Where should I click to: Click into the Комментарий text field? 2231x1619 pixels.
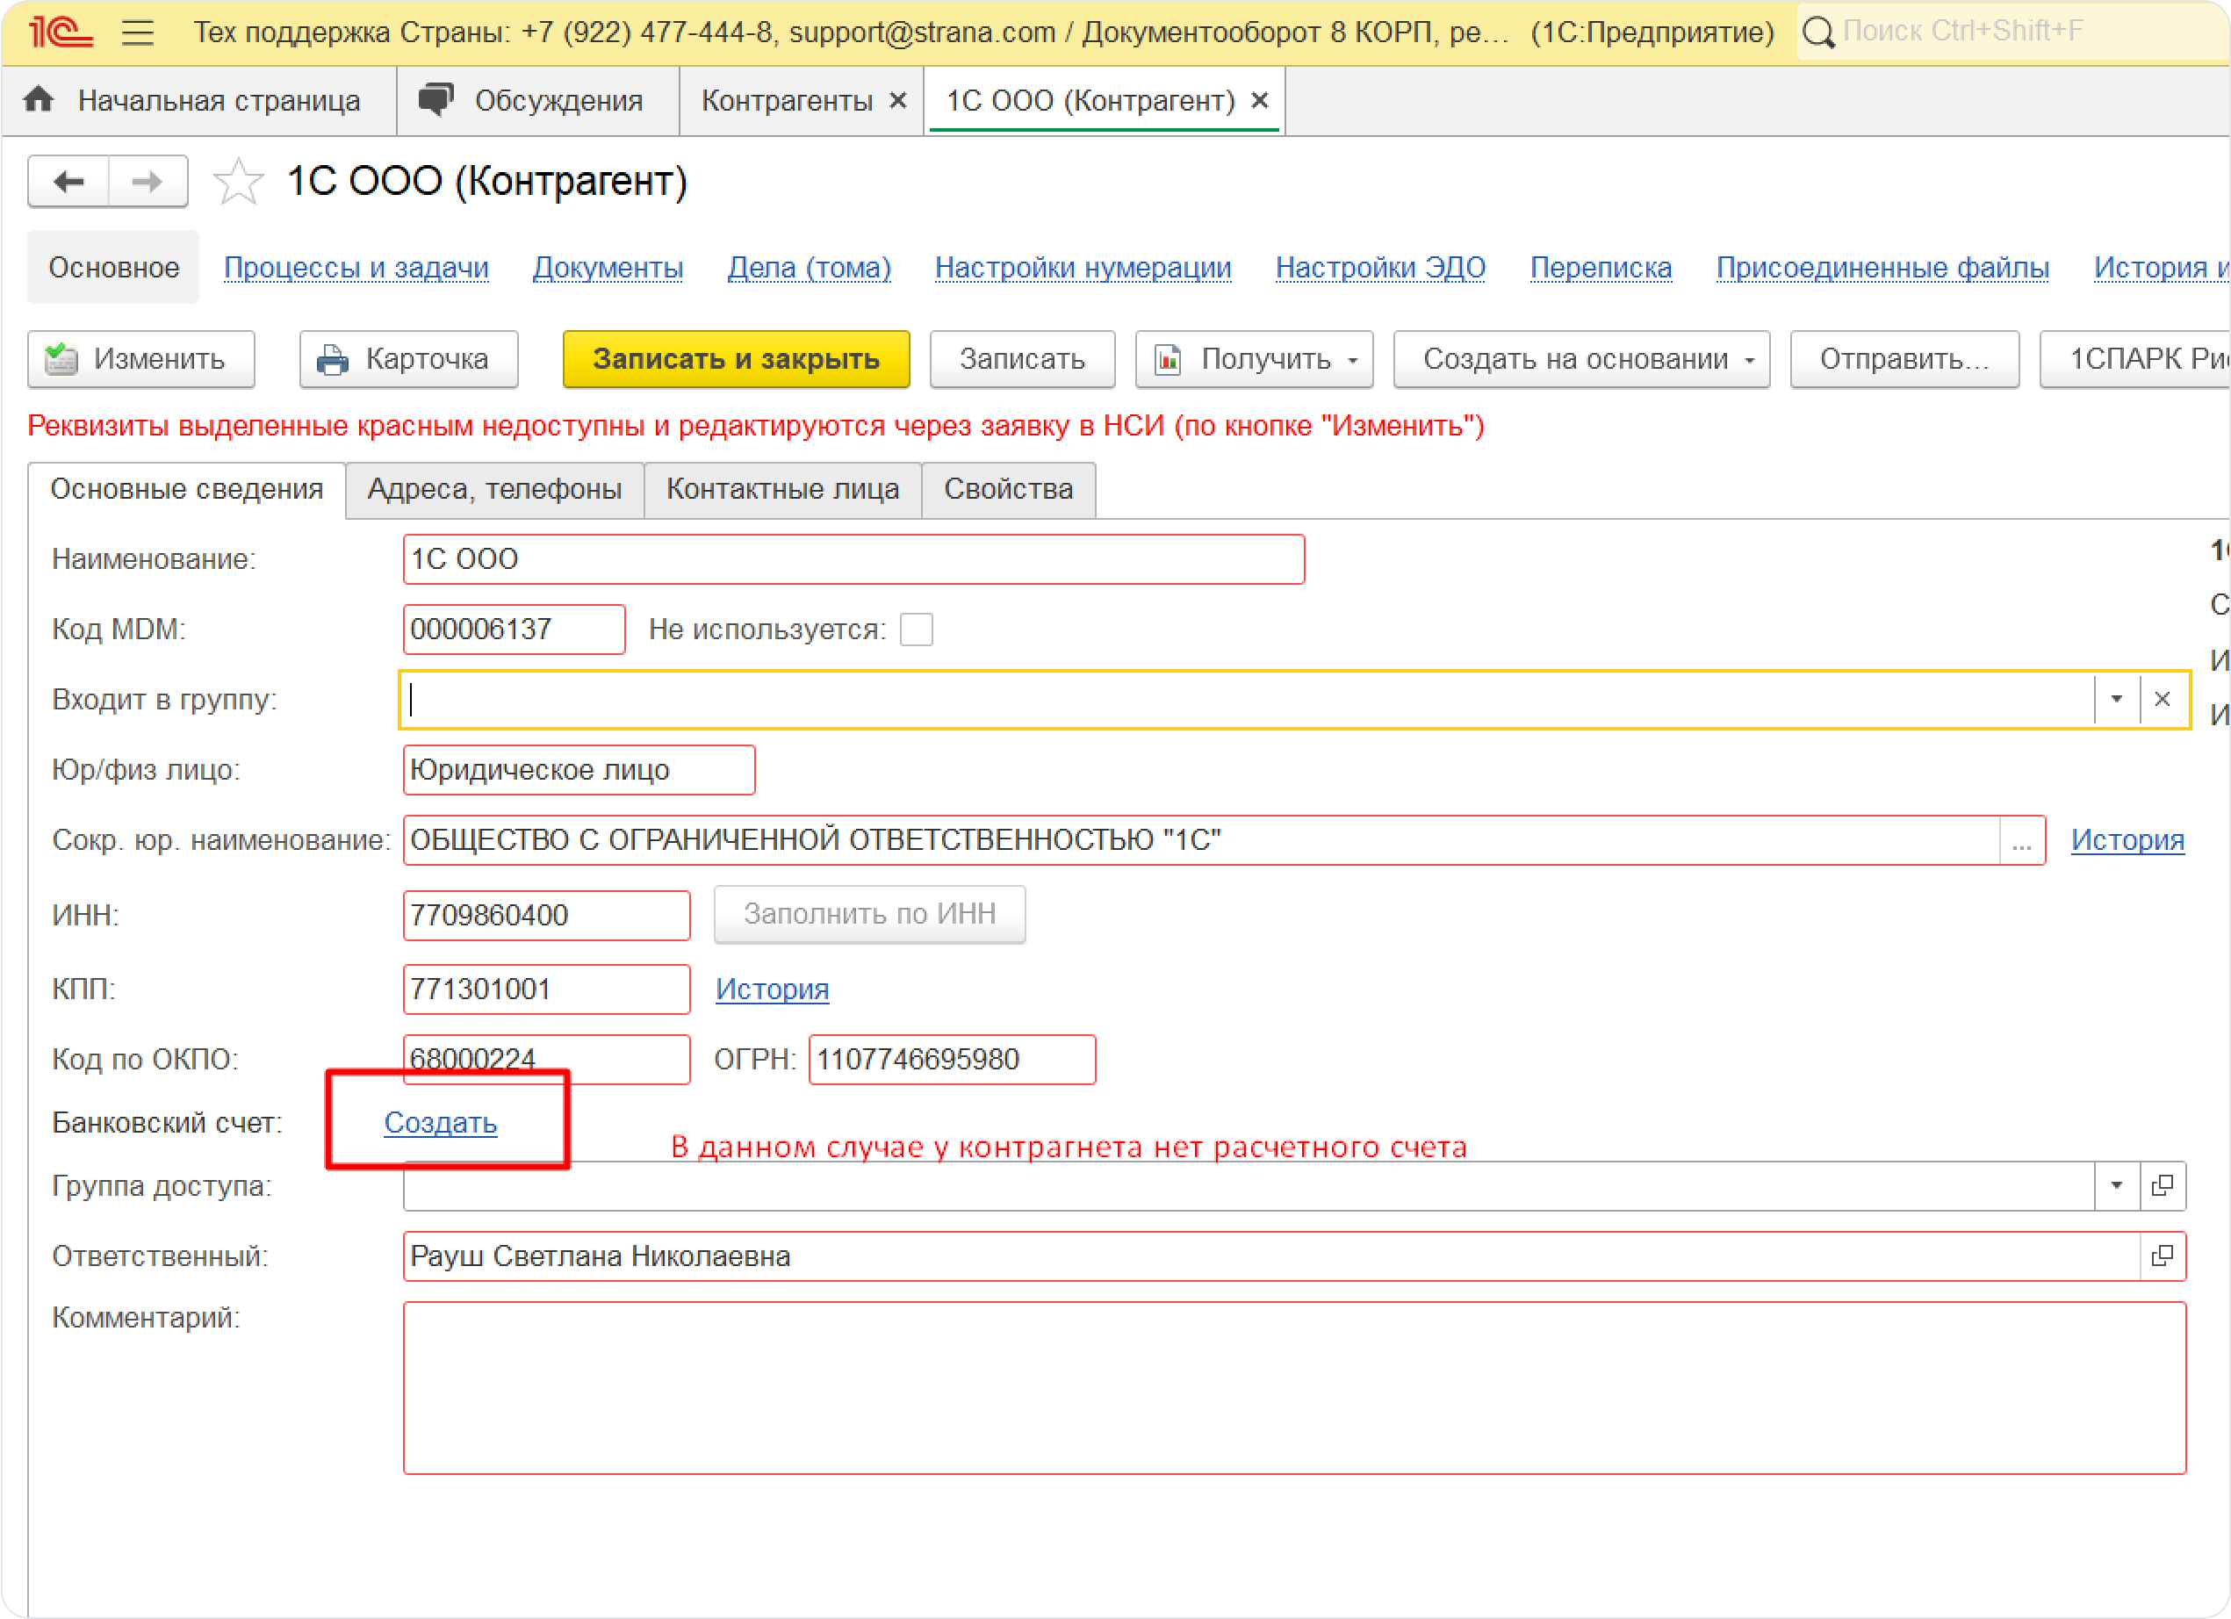(x=1293, y=1387)
